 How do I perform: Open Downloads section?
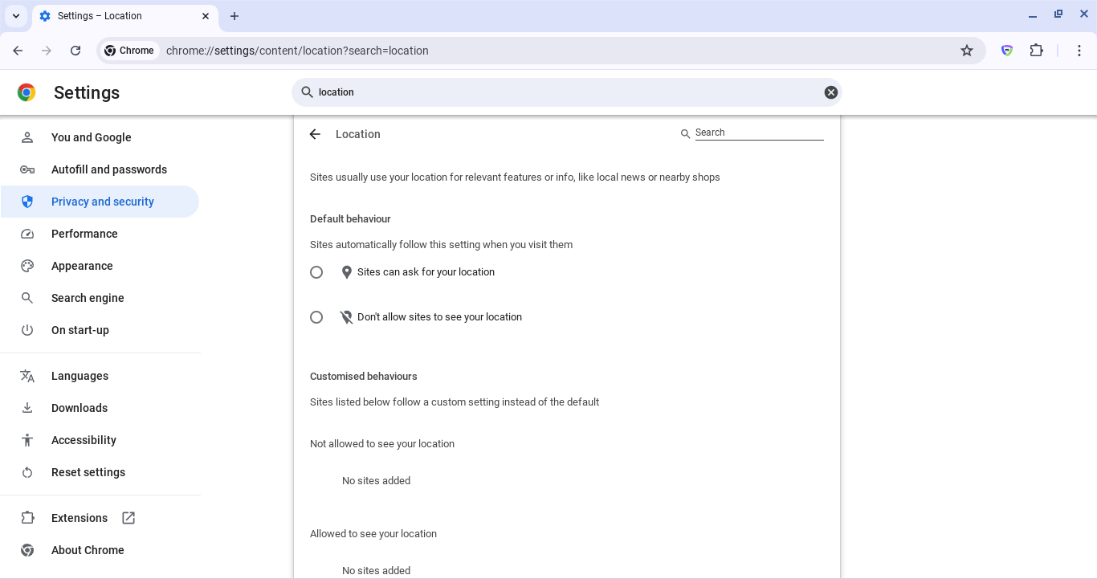pyautogui.click(x=100, y=408)
